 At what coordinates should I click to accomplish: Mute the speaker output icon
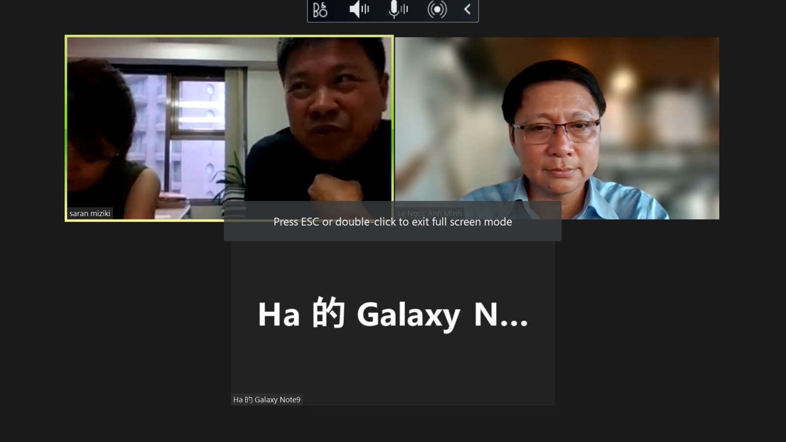click(355, 10)
